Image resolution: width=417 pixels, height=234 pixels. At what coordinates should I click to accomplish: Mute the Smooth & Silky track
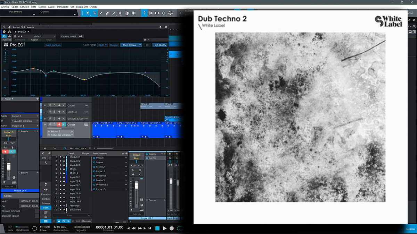coord(50,119)
